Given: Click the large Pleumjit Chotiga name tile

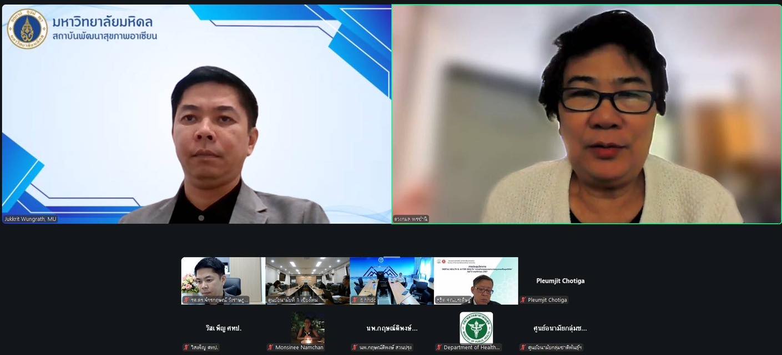Looking at the screenshot, I should click(x=560, y=281).
